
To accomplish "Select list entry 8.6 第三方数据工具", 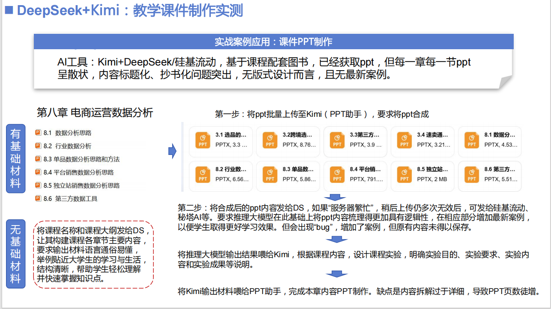I will pos(66,199).
